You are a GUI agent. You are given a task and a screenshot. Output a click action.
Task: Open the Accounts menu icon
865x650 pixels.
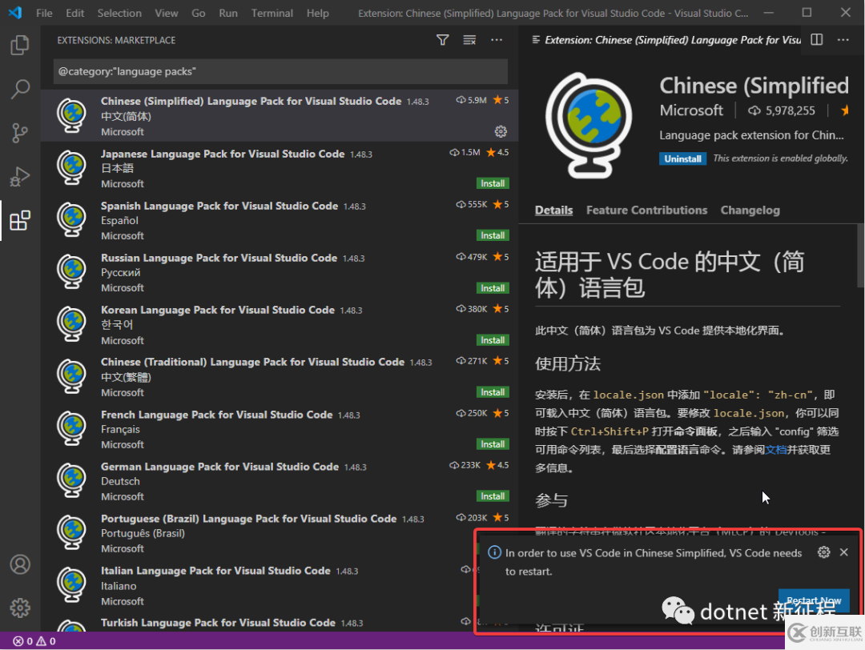(20, 564)
